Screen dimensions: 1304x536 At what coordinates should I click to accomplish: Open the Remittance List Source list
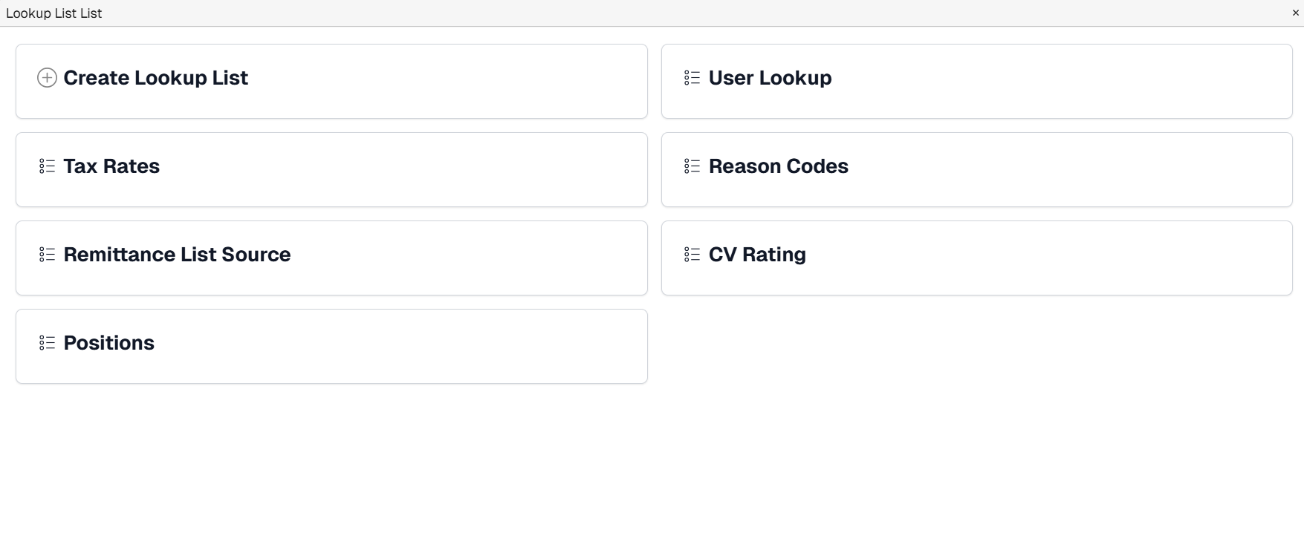point(331,258)
